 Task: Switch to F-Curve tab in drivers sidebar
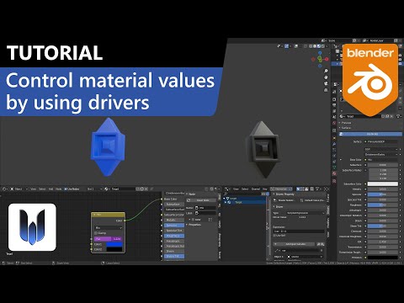click(328, 198)
